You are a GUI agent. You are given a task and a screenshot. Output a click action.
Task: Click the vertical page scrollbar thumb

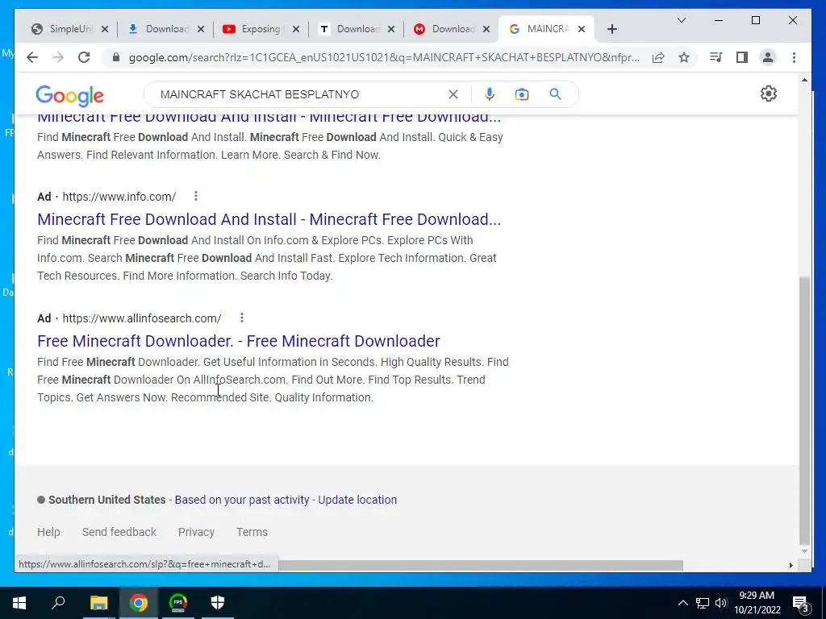pyautogui.click(x=804, y=410)
